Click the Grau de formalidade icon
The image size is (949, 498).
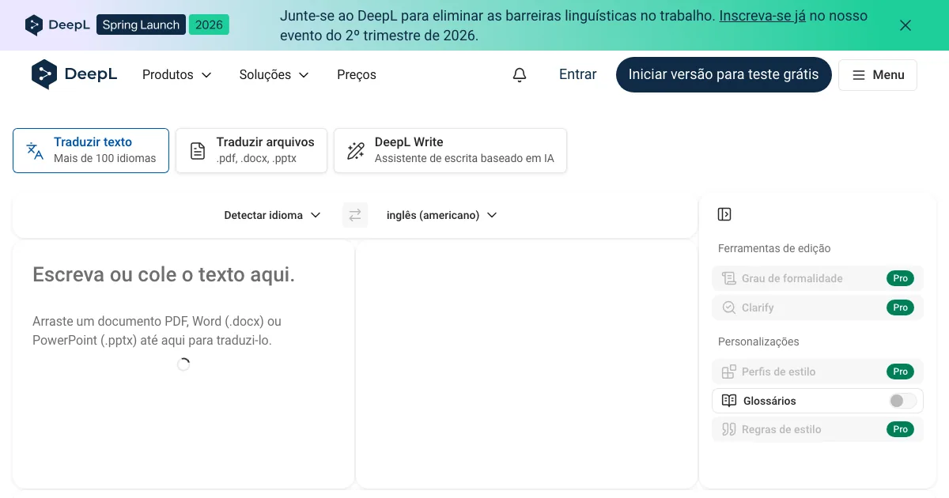click(x=729, y=278)
